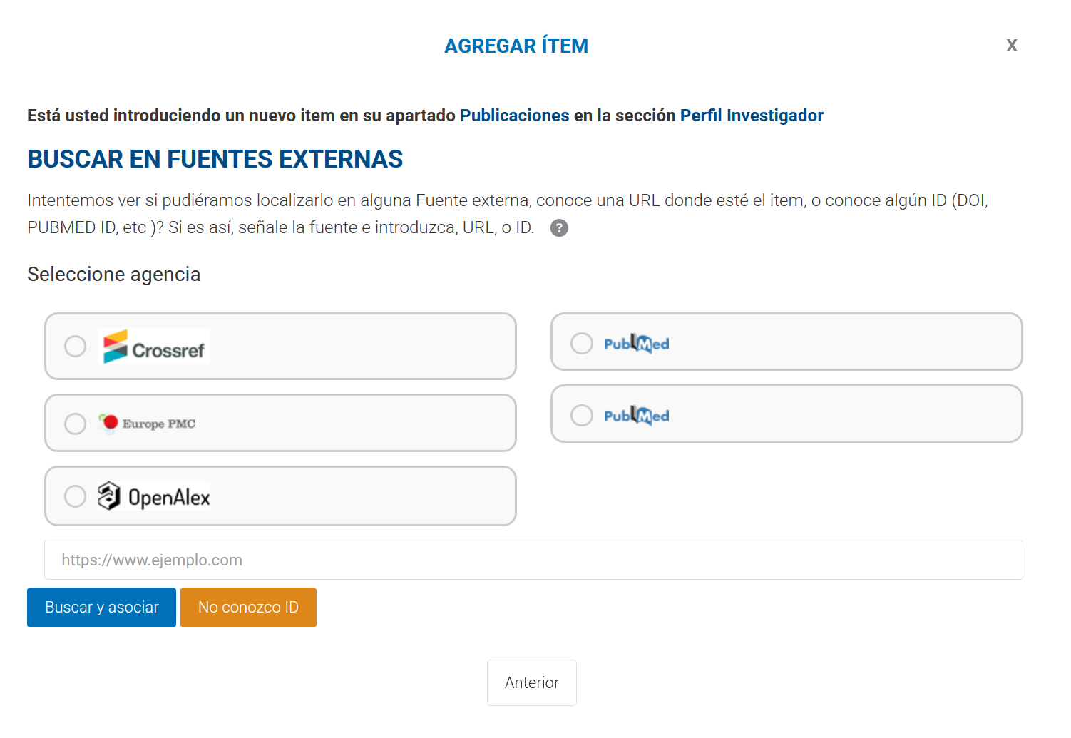
Task: Click the Crossref logo
Action: pyautogui.click(x=154, y=347)
